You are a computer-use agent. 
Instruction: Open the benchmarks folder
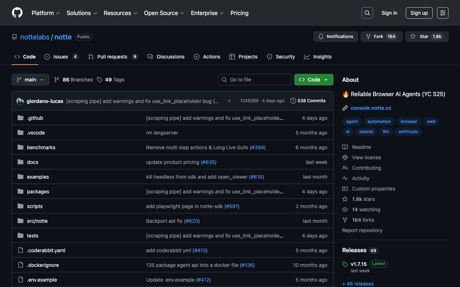coord(41,147)
